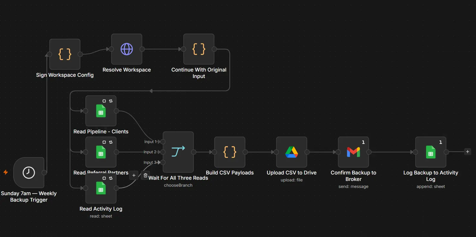Select the Sheets icon on Read Activity Log

tap(101, 188)
